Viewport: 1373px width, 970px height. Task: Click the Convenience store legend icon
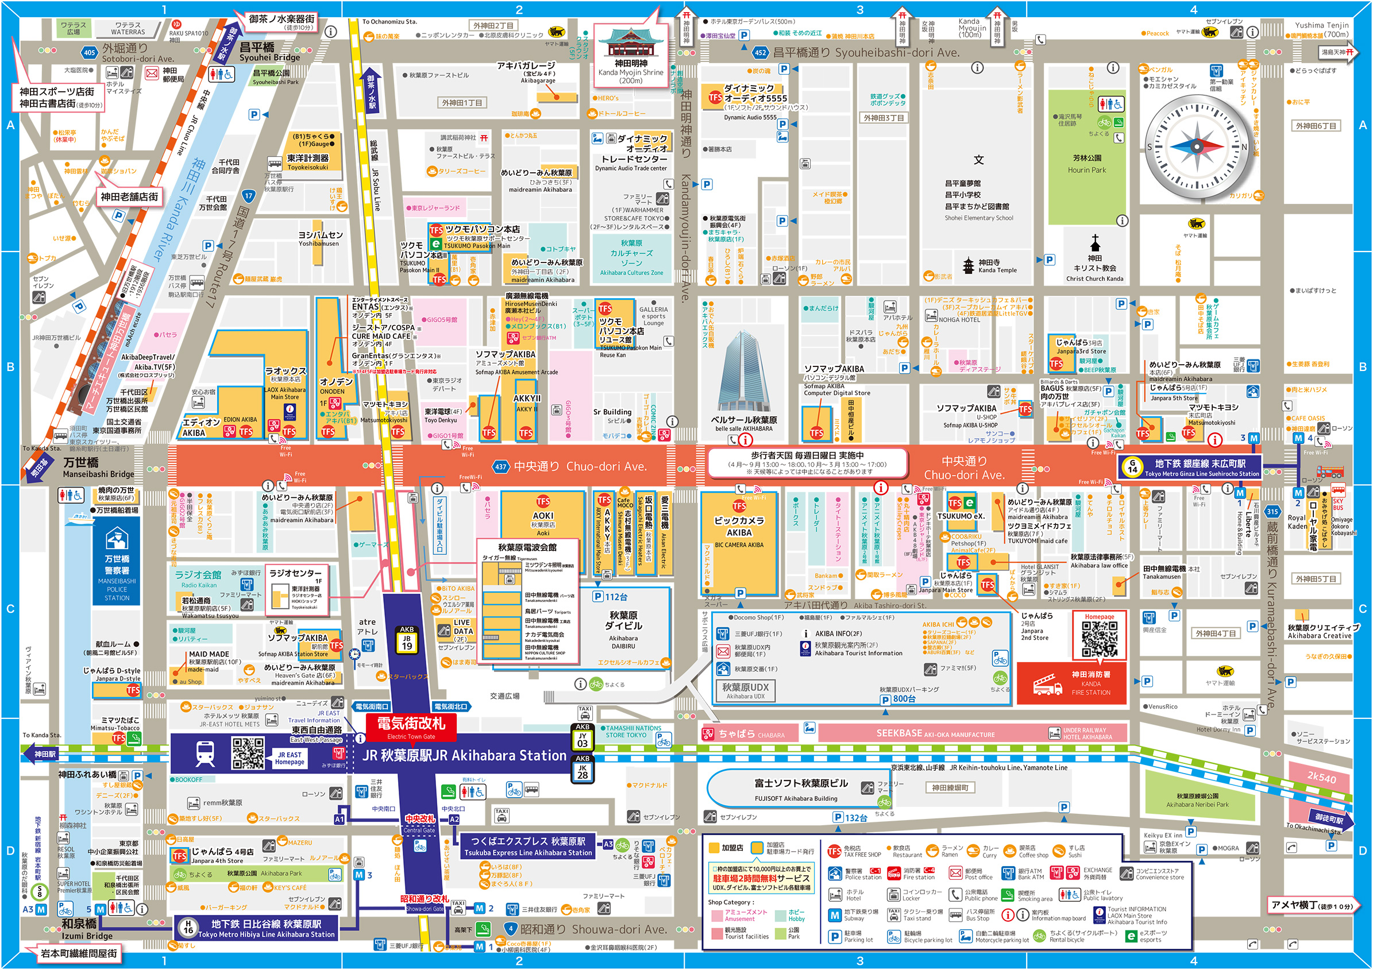pyautogui.click(x=1127, y=874)
